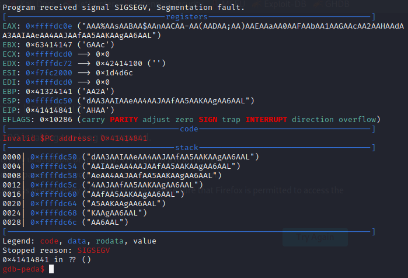Click the registers section header
This screenshot has height=278, width=408.
[x=187, y=17]
